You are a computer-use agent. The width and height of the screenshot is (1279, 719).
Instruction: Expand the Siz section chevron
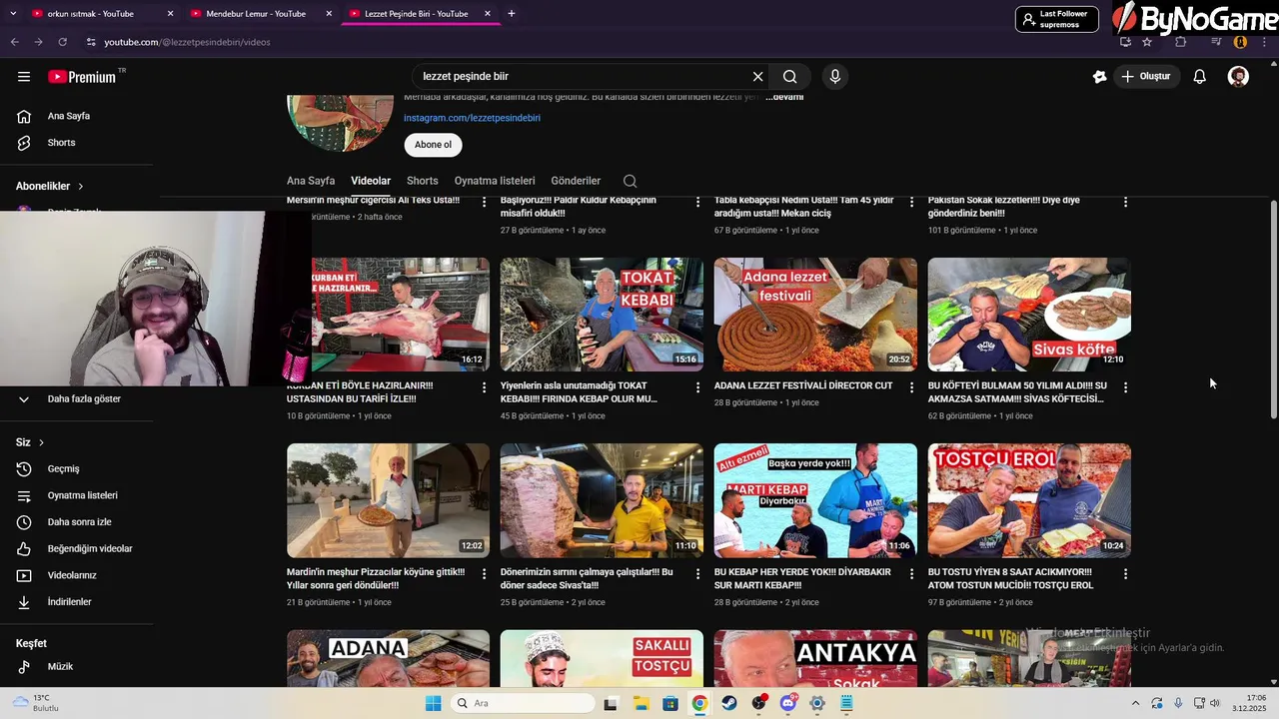coord(41,442)
